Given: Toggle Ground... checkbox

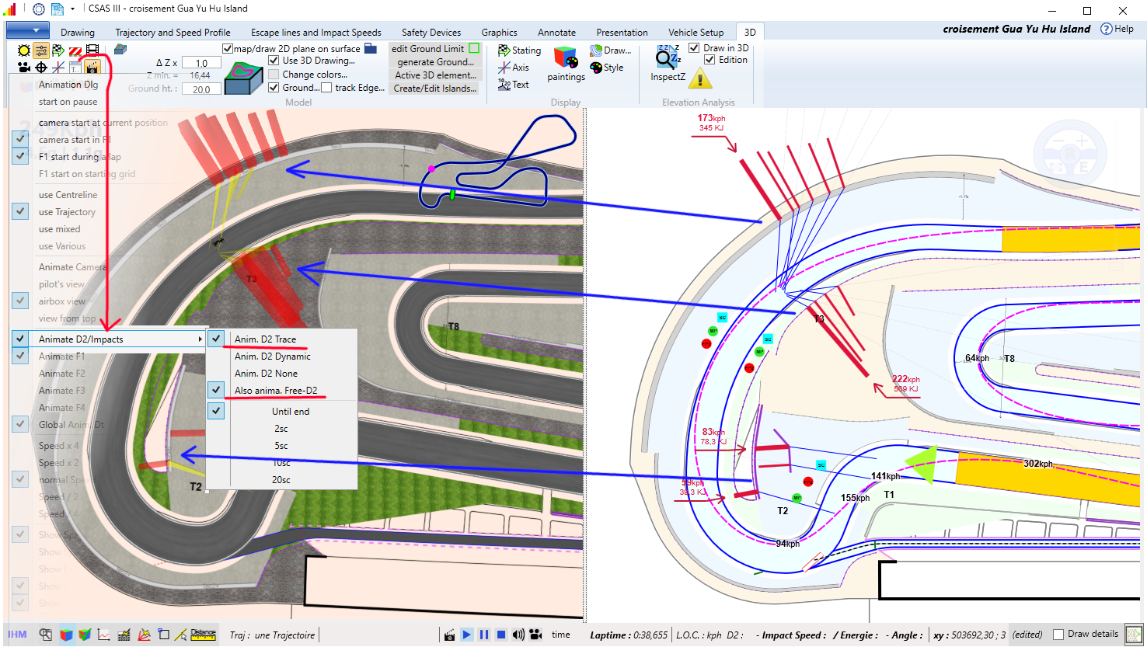Looking at the screenshot, I should point(274,88).
